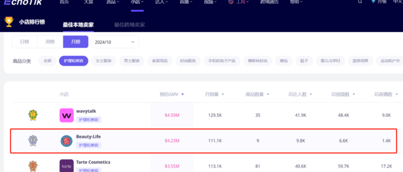
Task: Expand the 选品 navigation menu
Action: coord(113,2)
